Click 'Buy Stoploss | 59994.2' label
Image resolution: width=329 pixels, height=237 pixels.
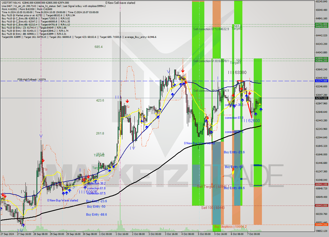click(230, 227)
